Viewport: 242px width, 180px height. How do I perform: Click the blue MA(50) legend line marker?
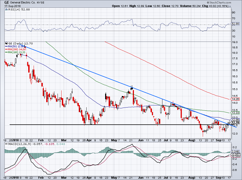[x=6, y=46]
